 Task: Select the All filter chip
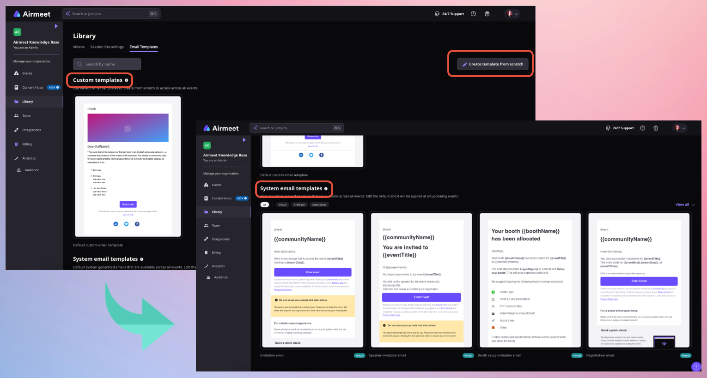[265, 204]
